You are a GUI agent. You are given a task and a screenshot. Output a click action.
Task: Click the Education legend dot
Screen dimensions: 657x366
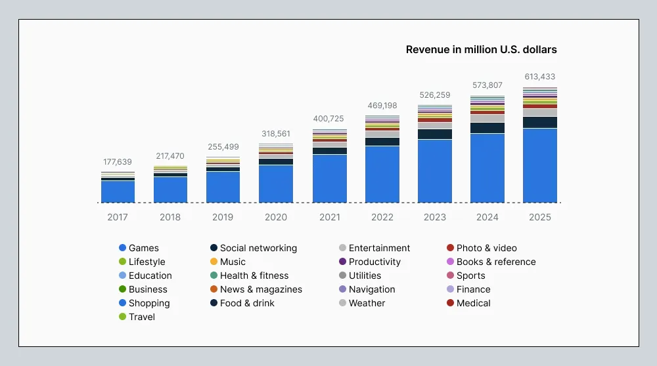(x=122, y=275)
